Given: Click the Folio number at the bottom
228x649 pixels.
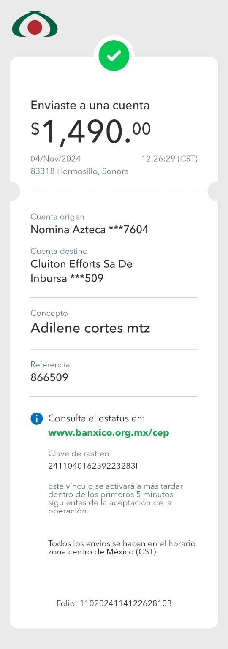Looking at the screenshot, I should [x=114, y=603].
